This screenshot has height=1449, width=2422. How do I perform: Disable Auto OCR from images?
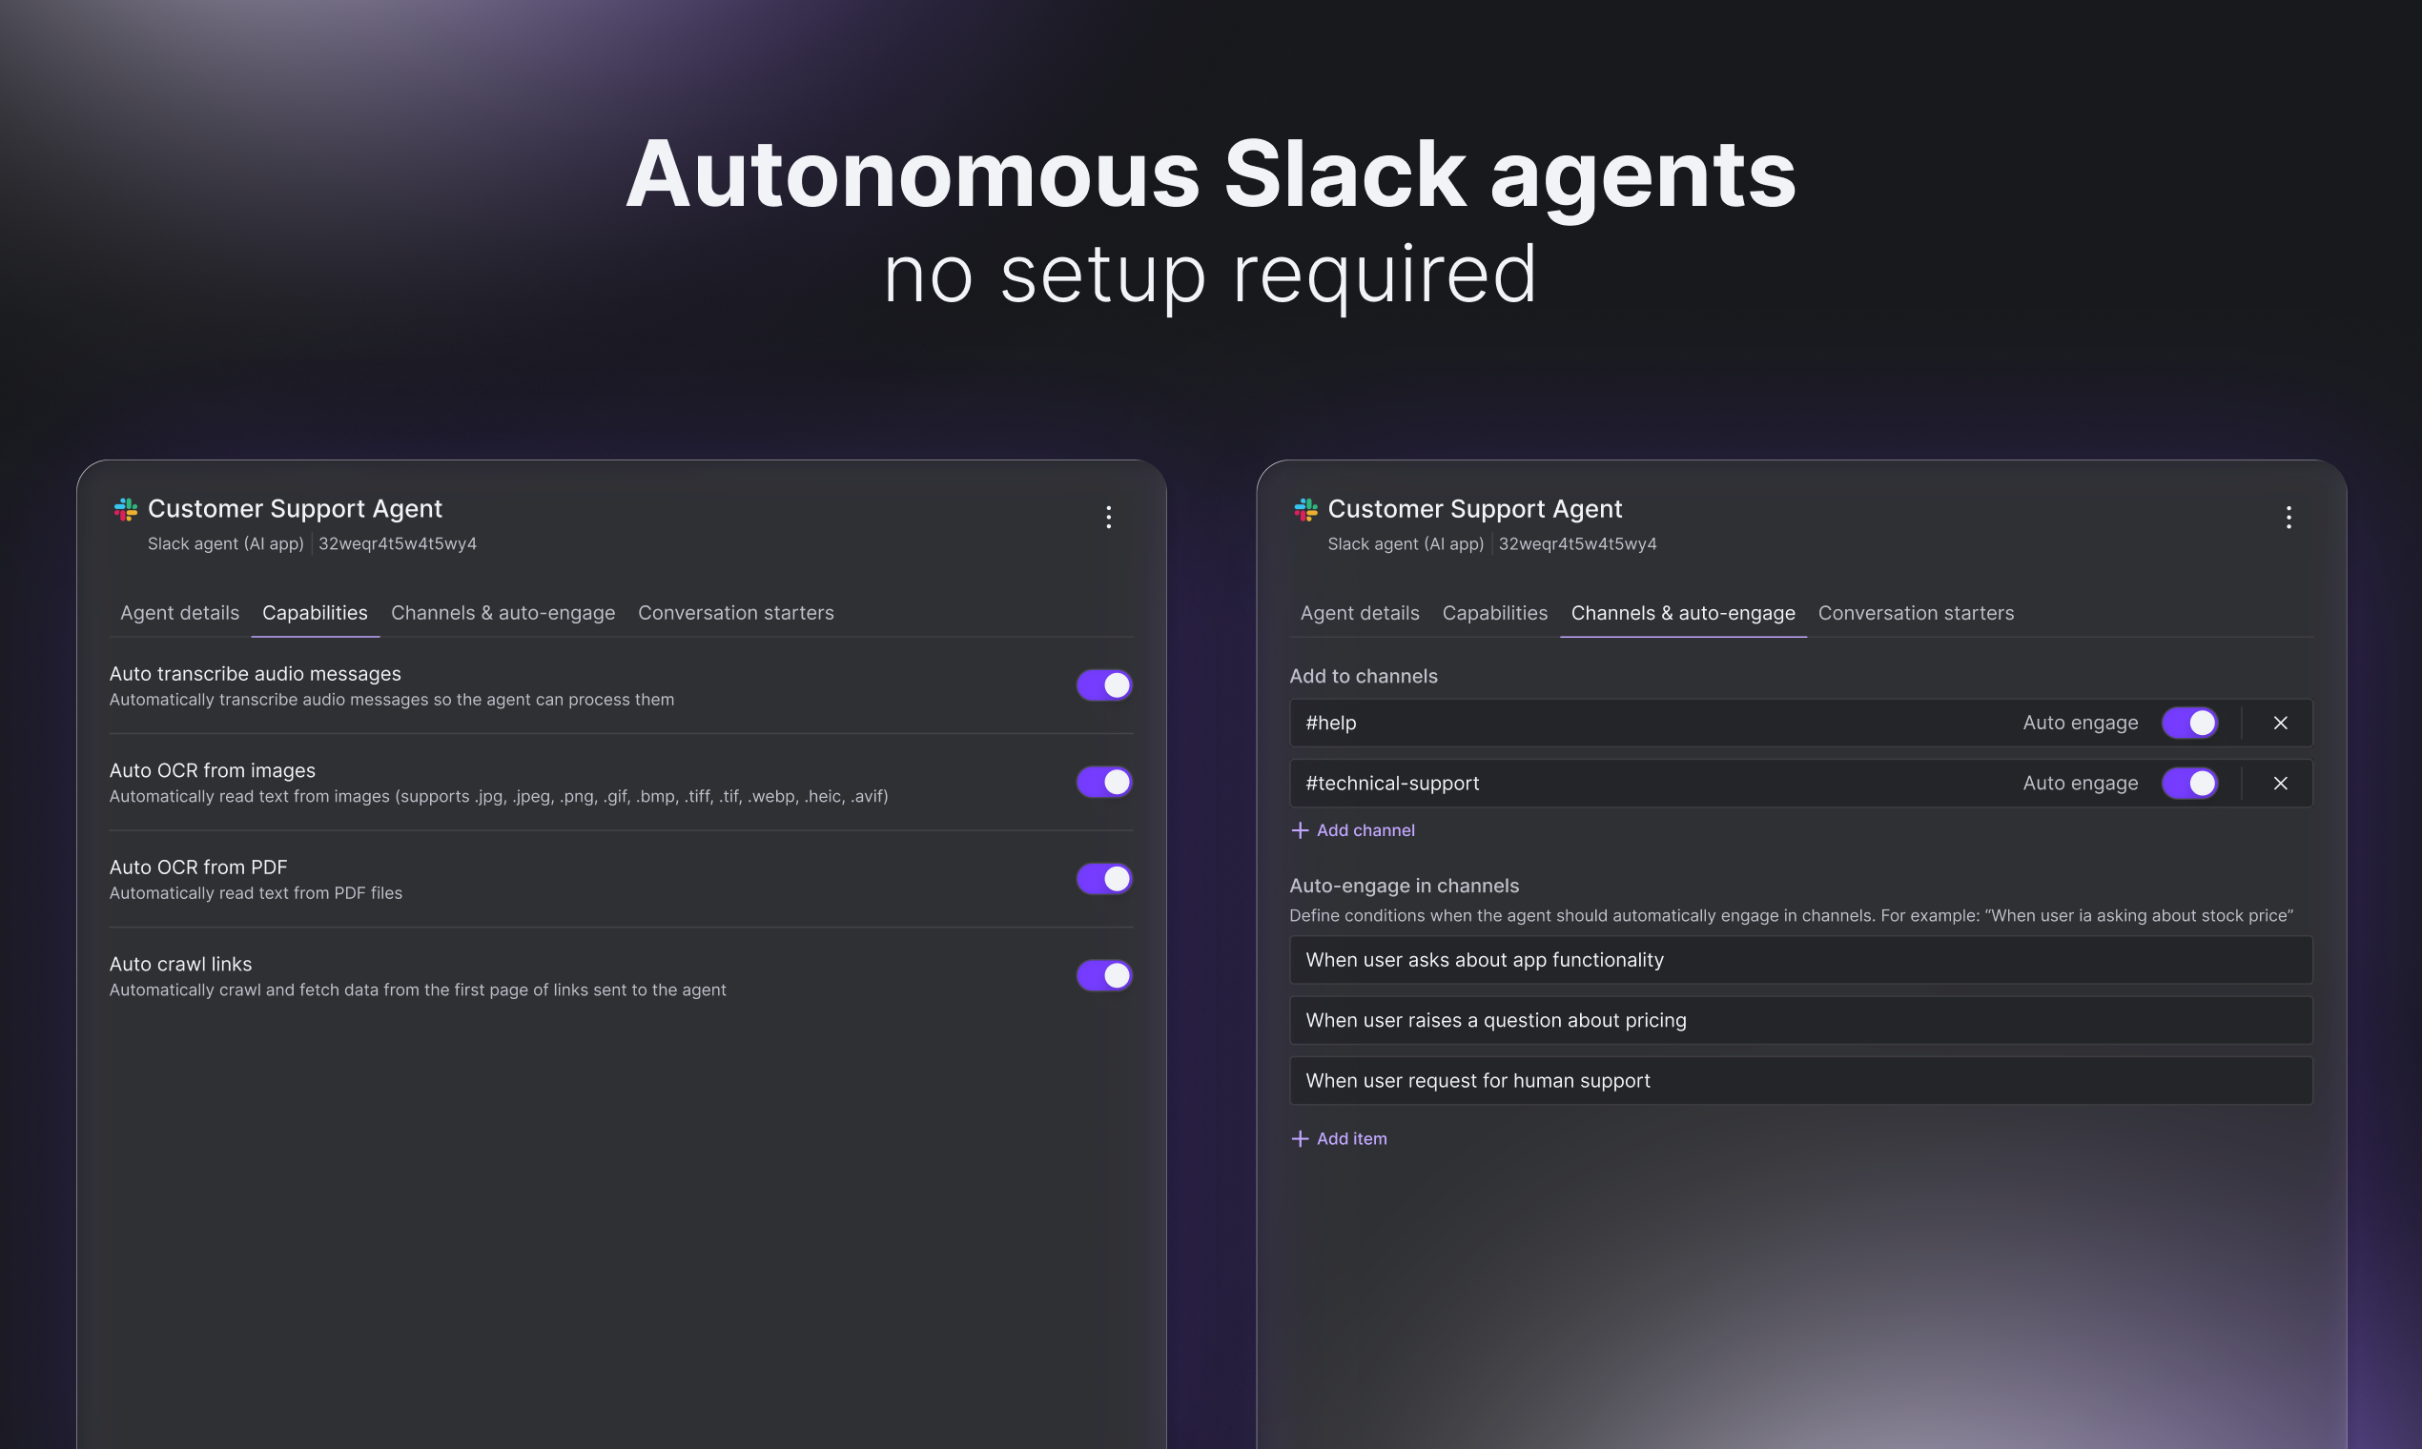(1104, 782)
